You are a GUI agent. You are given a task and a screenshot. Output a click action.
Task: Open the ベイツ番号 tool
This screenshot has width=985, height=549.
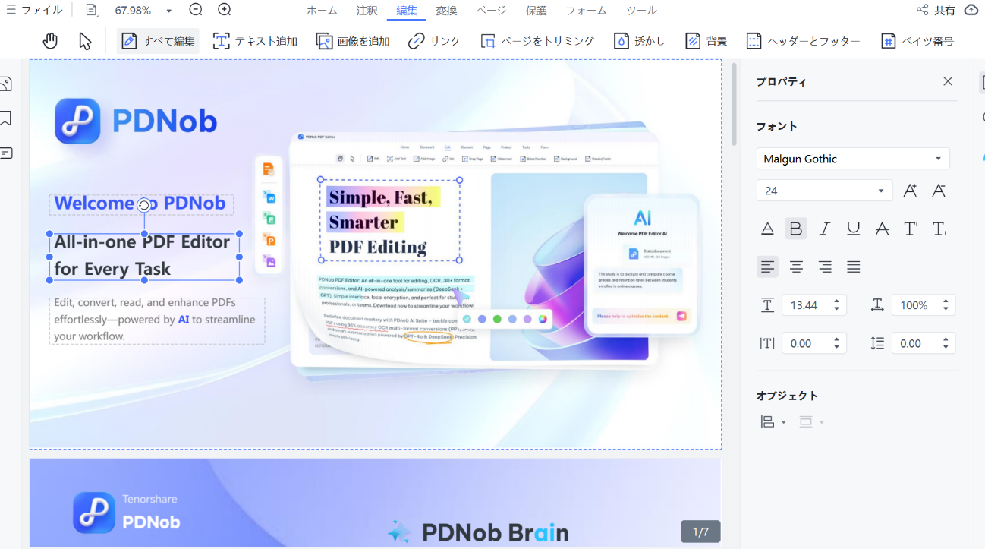tap(917, 40)
